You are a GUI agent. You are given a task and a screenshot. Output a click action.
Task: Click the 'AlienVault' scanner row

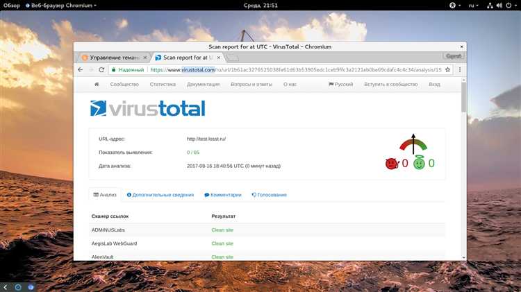tap(267, 255)
